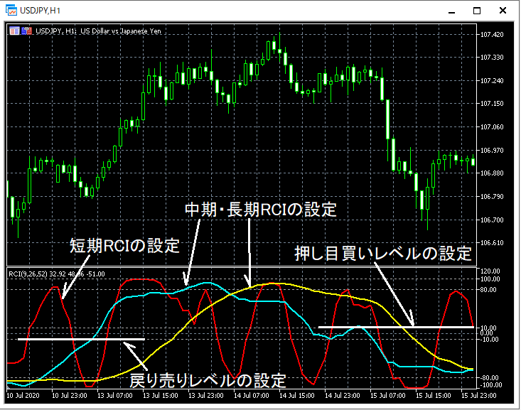Click the '14 Jul 07:00' time axis label
The height and width of the screenshot is (410, 521).
point(252,396)
